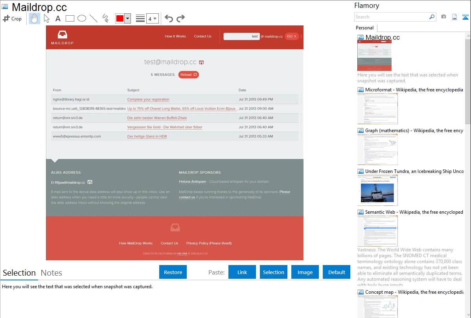Activate the hand pan tool
The image size is (471, 318).
(35, 18)
